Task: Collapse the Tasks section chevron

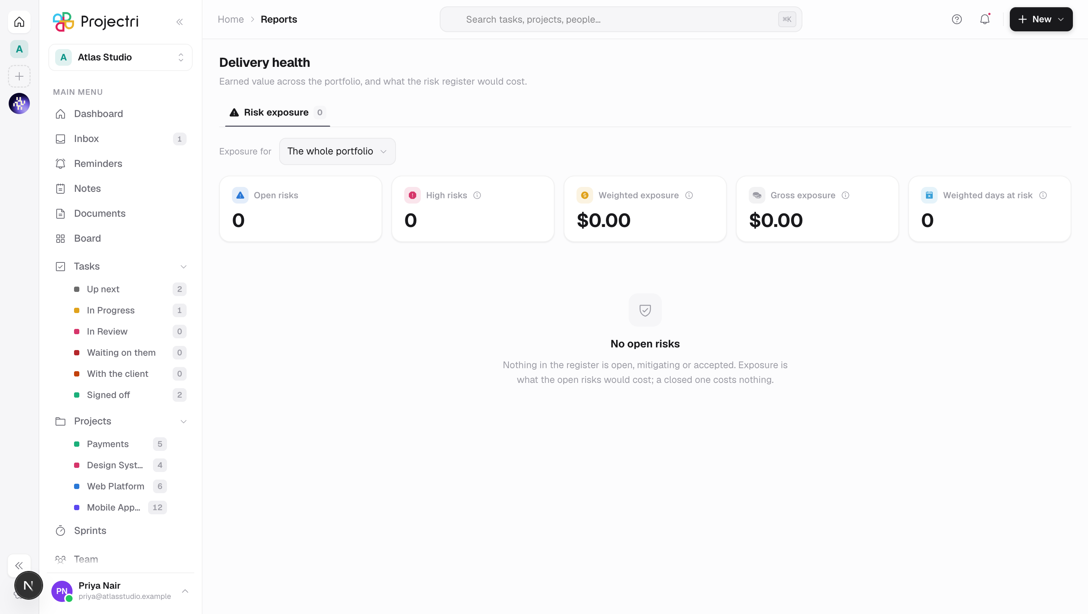Action: click(x=183, y=267)
